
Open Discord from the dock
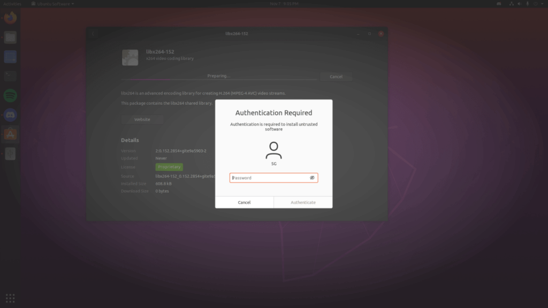coord(10,115)
